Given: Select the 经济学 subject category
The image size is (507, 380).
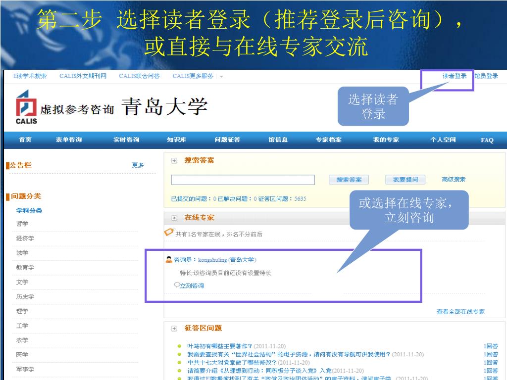Looking at the screenshot, I should click(x=25, y=238).
